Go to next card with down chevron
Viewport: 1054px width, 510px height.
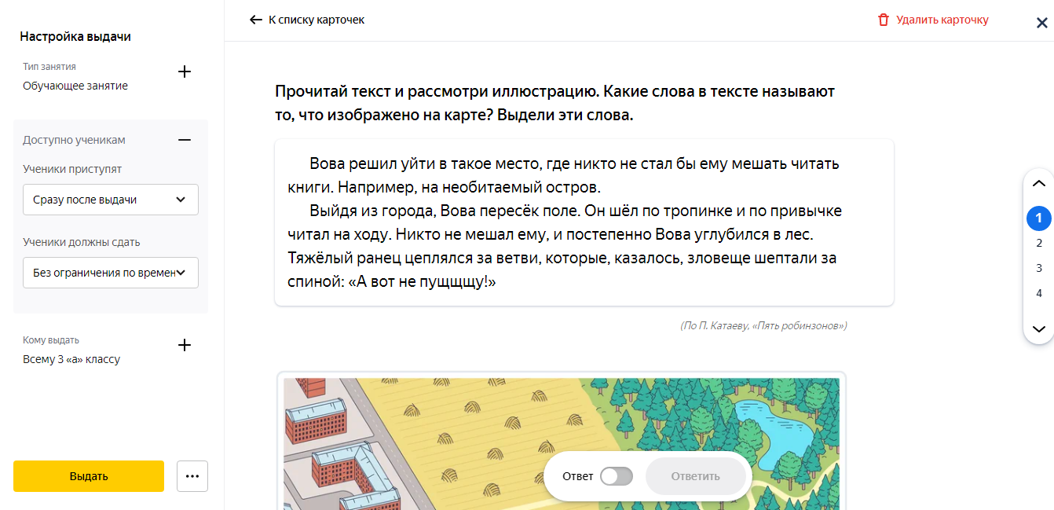coord(1039,329)
